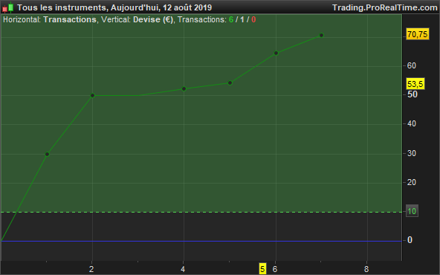440x275 pixels.
Task: Click the 30 label on vertical axis
Action: pyautogui.click(x=411, y=154)
